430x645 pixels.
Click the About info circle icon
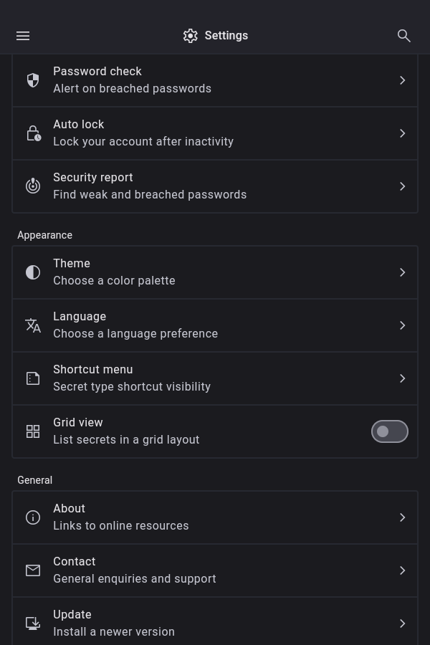(x=33, y=517)
